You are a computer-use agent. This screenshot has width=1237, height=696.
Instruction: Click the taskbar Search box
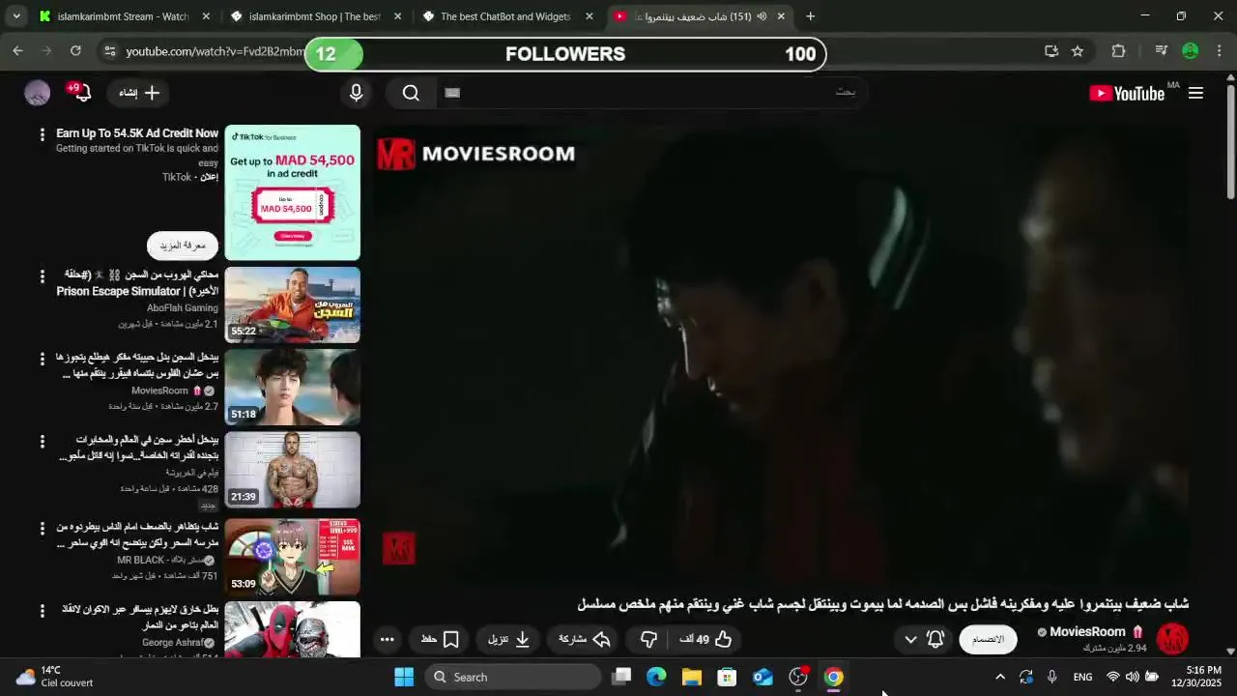513,677
